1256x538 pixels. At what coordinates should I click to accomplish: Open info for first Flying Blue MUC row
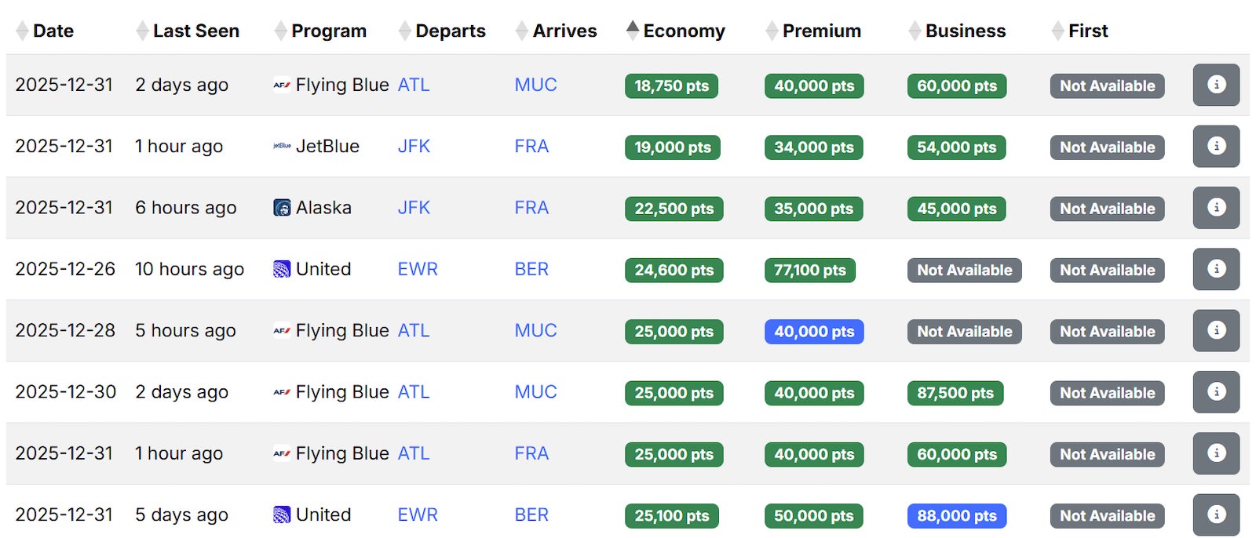coord(1215,85)
